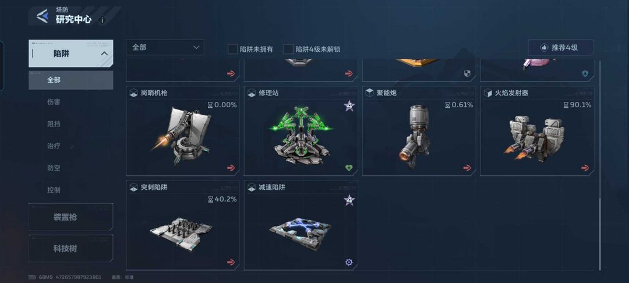Collapse the 陷阱 category section
This screenshot has width=629, height=283.
click(x=104, y=54)
